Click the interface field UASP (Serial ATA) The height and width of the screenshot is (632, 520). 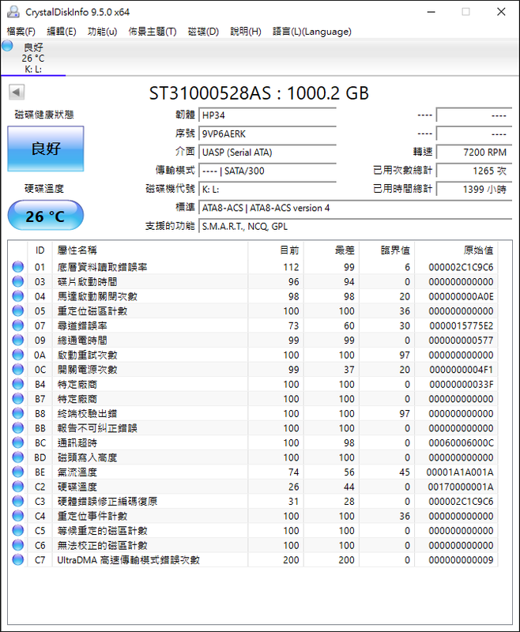click(x=268, y=152)
